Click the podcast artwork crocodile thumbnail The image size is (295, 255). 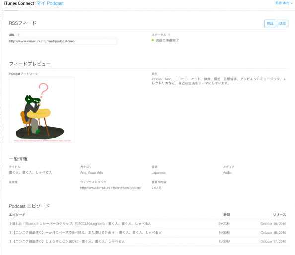42,110
